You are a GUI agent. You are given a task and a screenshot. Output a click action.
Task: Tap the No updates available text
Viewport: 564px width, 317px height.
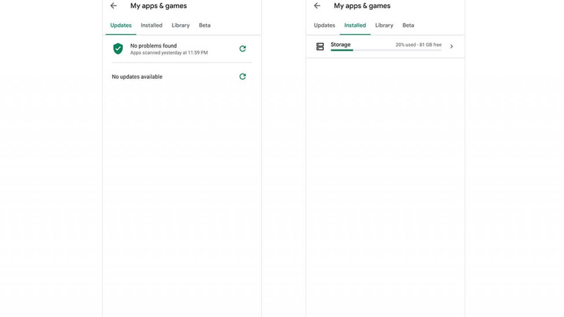click(x=137, y=77)
